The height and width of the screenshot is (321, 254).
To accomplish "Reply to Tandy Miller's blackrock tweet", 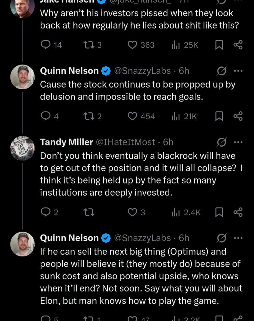I will (x=46, y=212).
